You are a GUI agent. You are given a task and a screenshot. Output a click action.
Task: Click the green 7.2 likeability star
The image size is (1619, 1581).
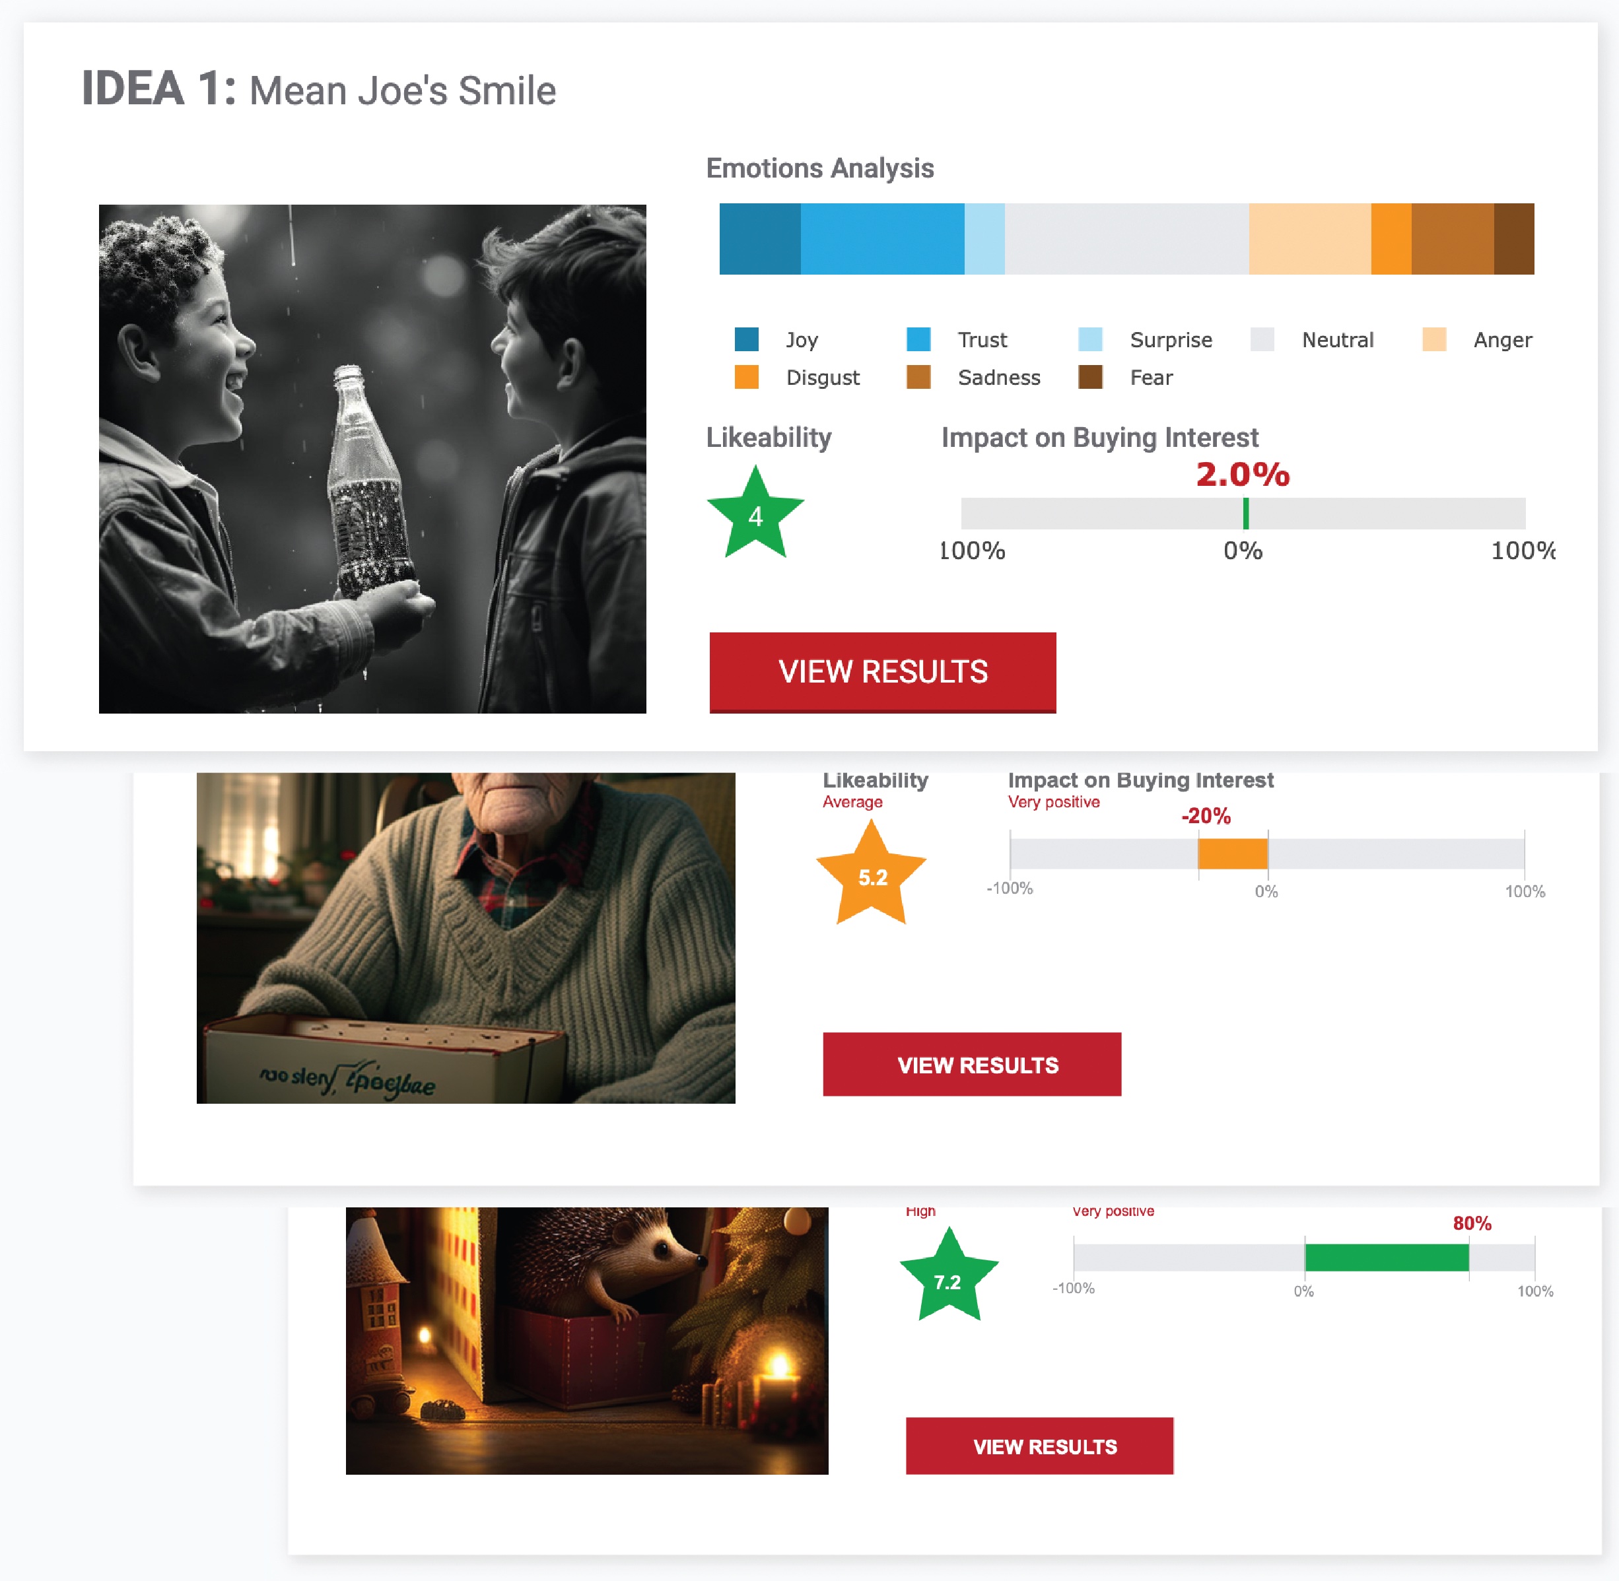coord(947,1279)
